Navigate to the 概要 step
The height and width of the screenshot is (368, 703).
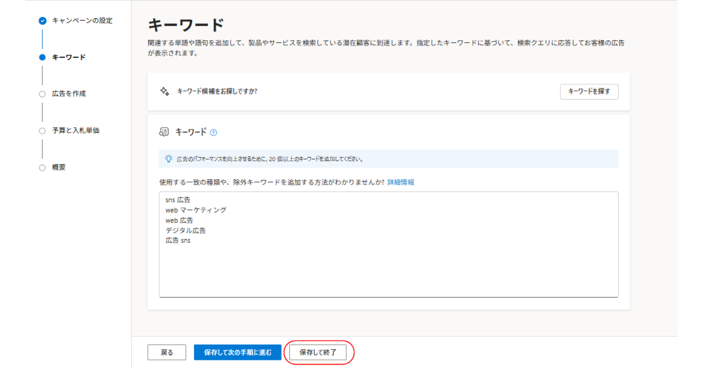click(x=59, y=168)
